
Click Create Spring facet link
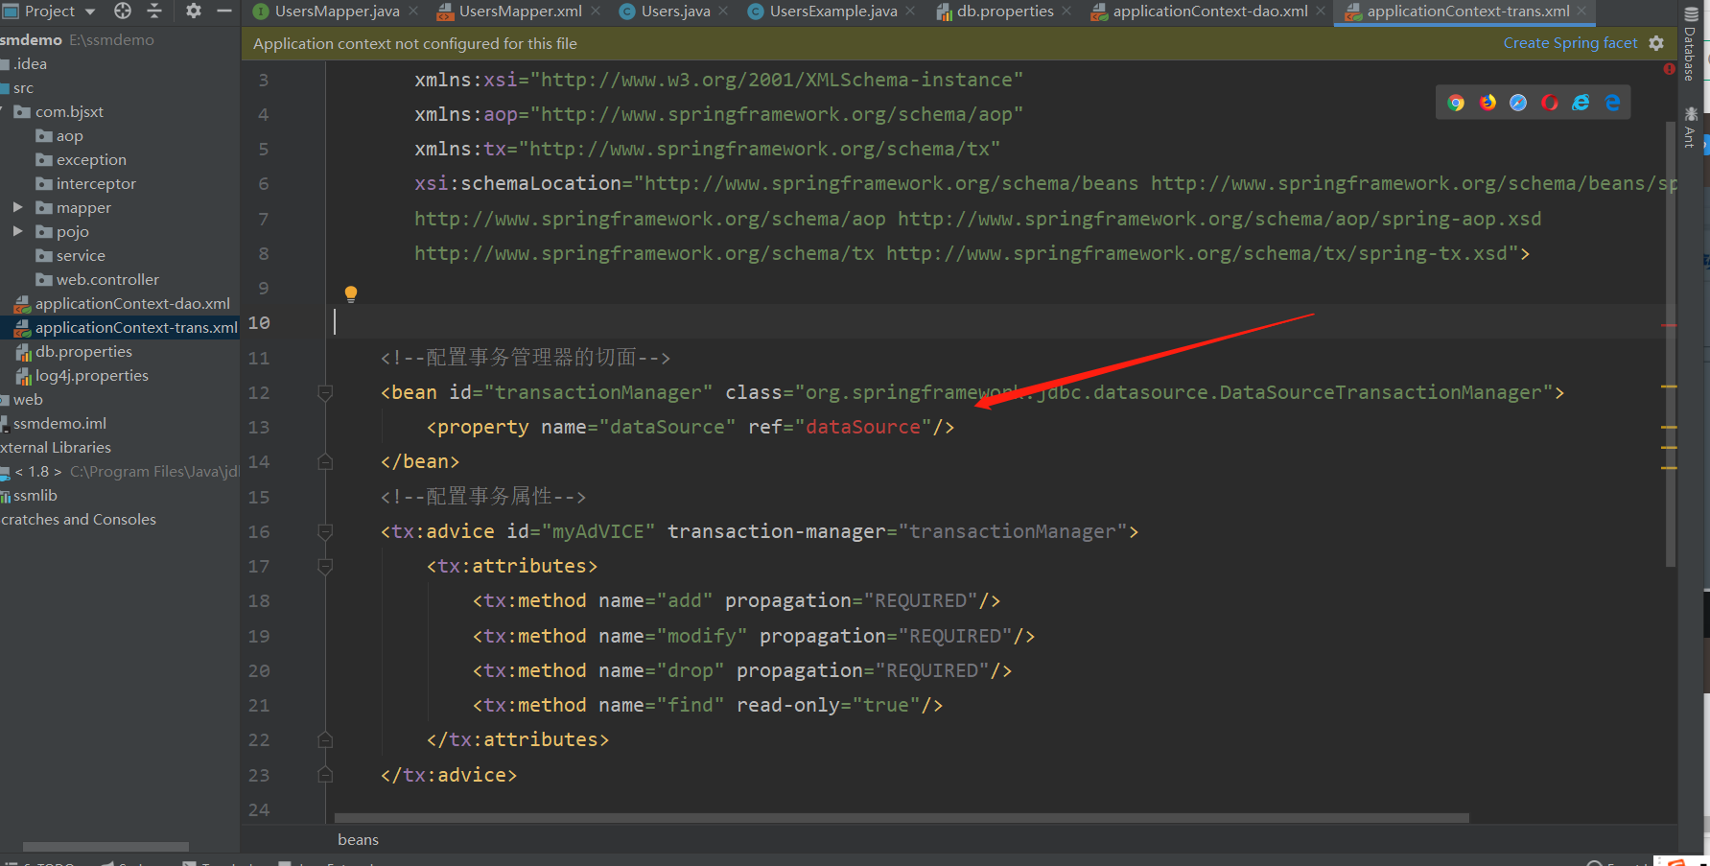1570,43
